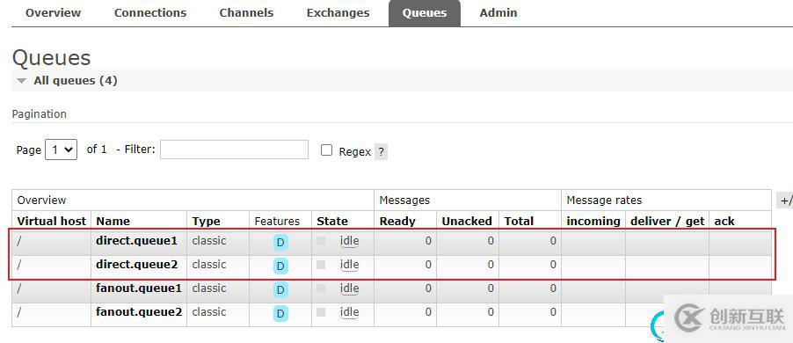Click the Features column header
Viewport: 793px width, 343px height.
pos(277,221)
